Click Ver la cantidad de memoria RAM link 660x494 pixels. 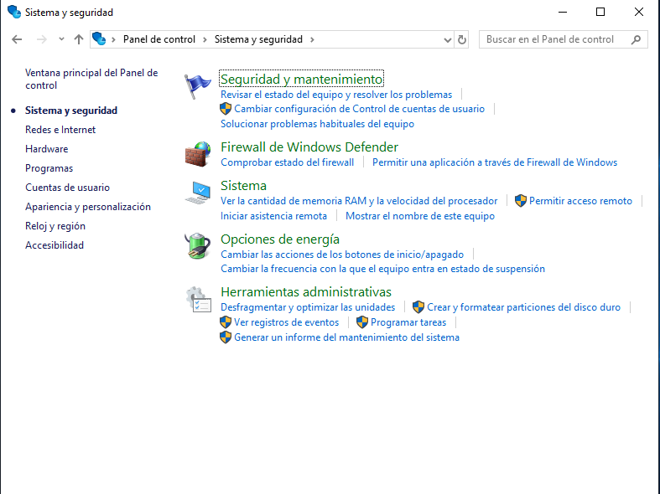point(359,201)
